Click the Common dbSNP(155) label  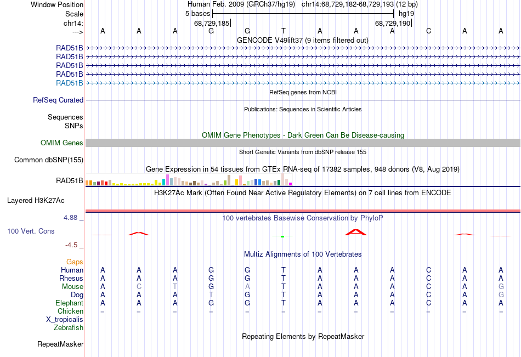pos(49,160)
